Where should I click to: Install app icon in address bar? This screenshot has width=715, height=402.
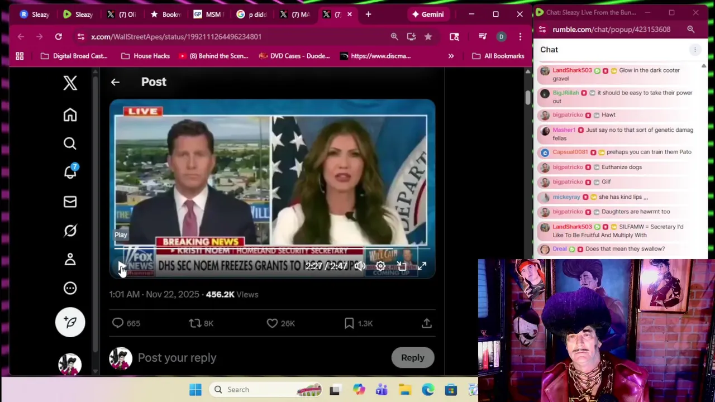pos(411,36)
